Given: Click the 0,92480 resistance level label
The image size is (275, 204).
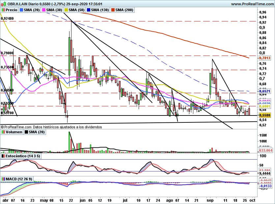Looking at the screenshot, I should click(x=7, y=18).
